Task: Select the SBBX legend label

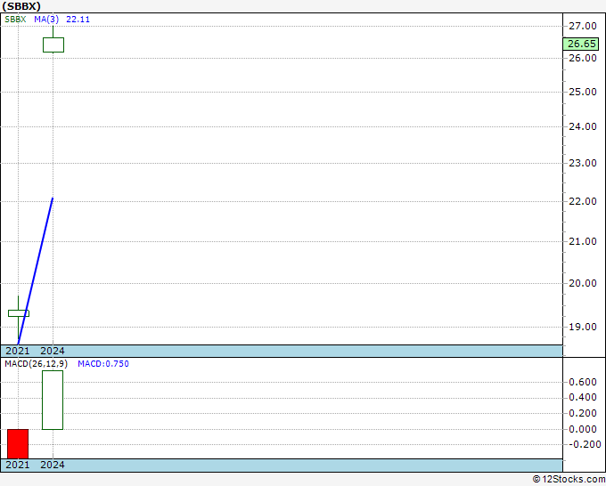Action: [15, 20]
